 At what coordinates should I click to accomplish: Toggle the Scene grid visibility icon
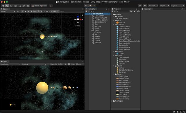39,11
